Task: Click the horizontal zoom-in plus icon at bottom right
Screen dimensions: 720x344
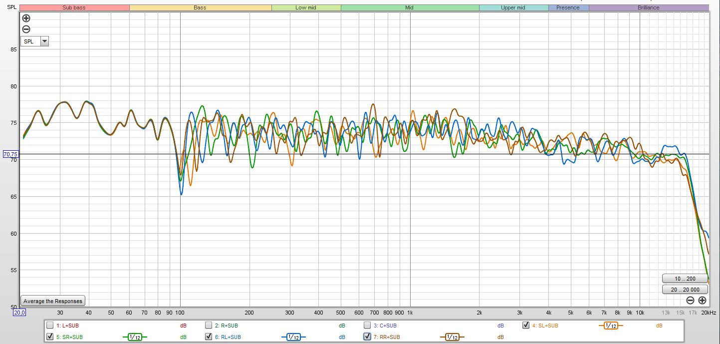Action: pos(702,300)
